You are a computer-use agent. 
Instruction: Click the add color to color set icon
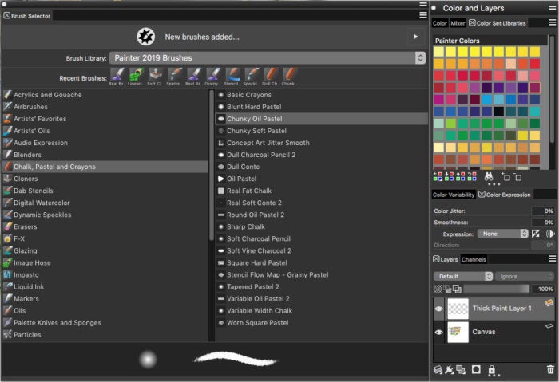[x=438, y=176]
